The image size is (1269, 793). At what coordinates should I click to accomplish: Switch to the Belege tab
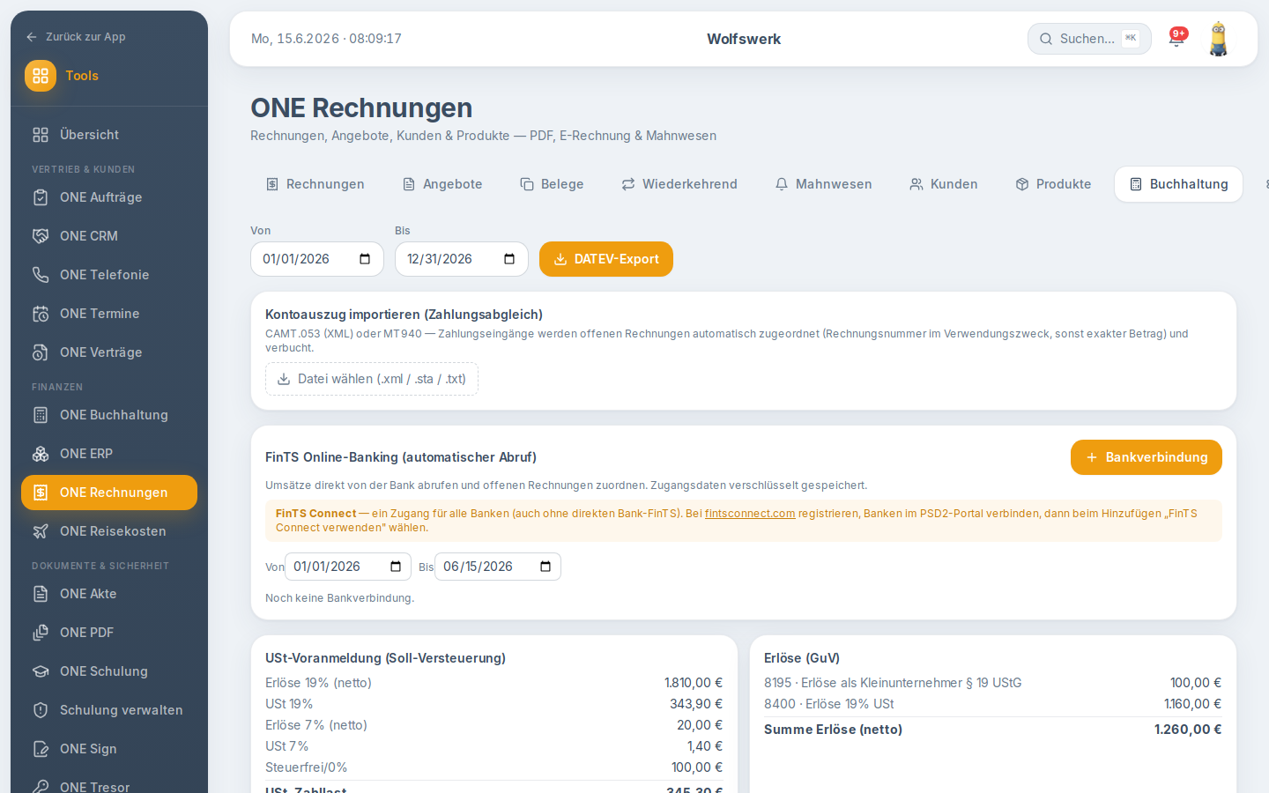552,184
